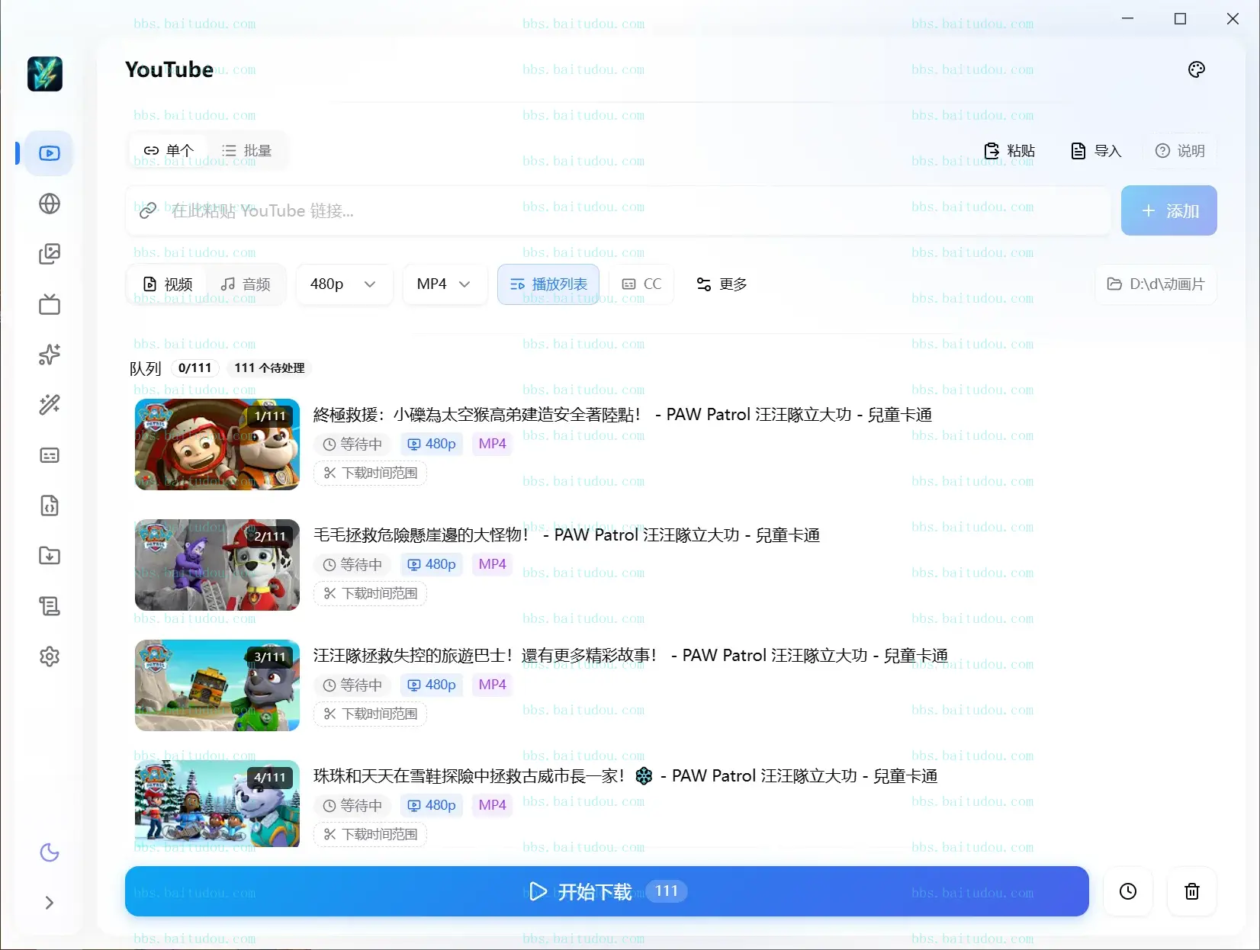1260x950 pixels.
Task: Click 480p tag on video 1/111
Action: coord(432,444)
